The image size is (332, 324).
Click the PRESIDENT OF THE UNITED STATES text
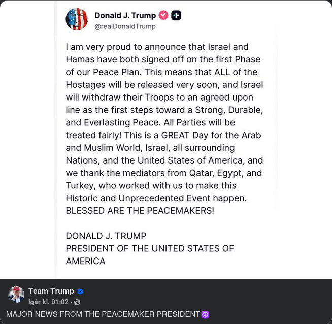(x=150, y=249)
